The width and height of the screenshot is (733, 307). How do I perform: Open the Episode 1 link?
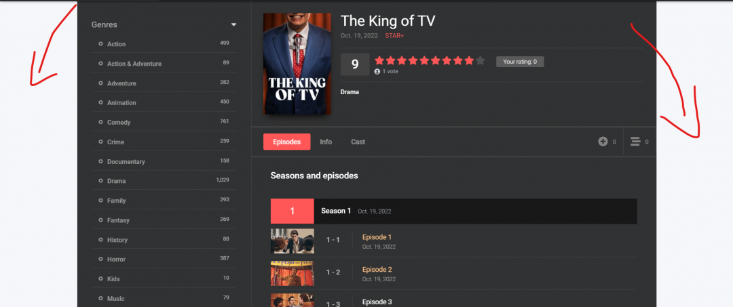377,237
